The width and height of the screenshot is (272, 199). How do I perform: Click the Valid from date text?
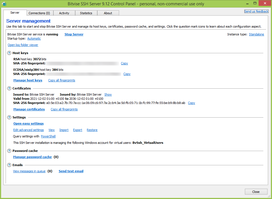(x=58, y=99)
